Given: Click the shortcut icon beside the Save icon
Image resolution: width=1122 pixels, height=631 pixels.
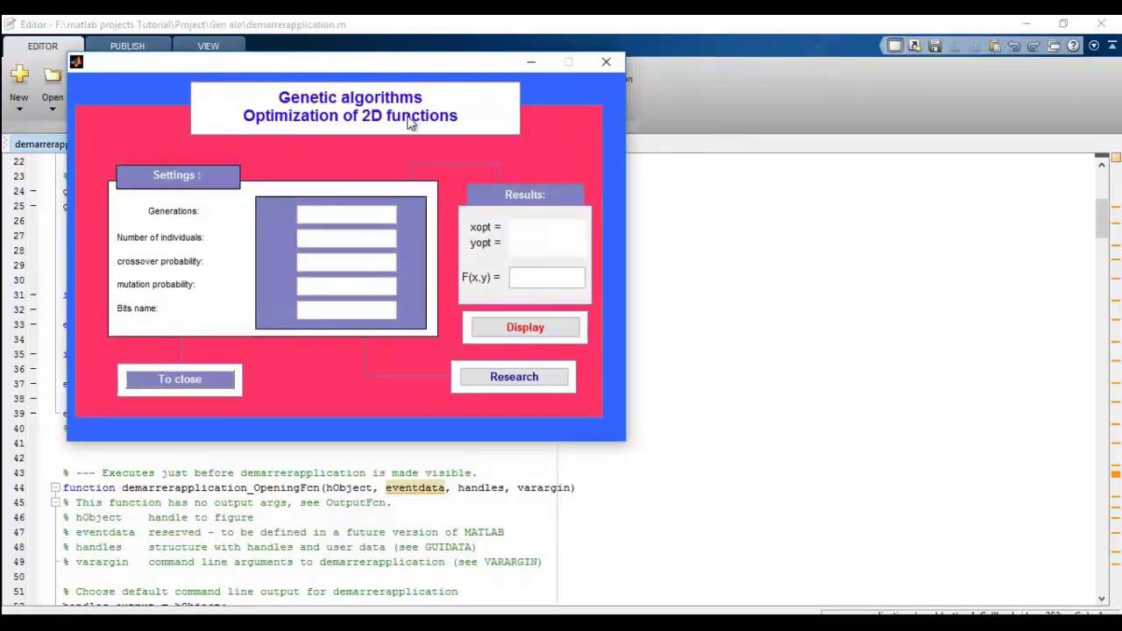Looking at the screenshot, I should (914, 46).
